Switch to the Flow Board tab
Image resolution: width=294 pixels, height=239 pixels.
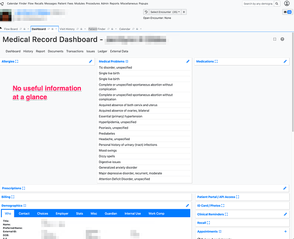(11, 29)
